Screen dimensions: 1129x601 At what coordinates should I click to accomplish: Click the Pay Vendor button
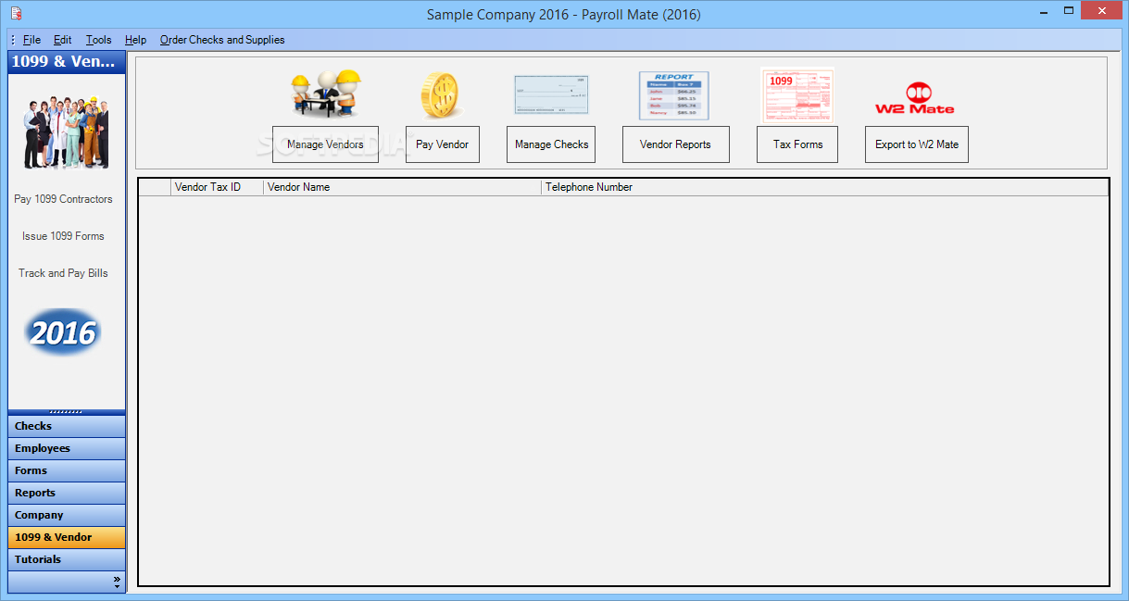click(442, 144)
